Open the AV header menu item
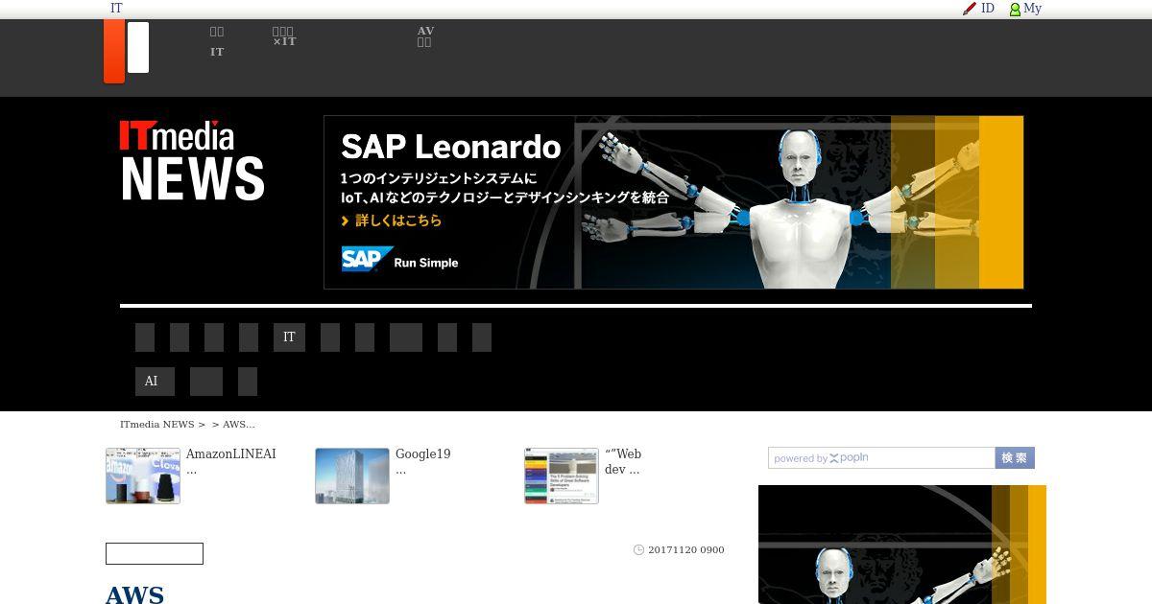The image size is (1152, 604). click(x=425, y=36)
